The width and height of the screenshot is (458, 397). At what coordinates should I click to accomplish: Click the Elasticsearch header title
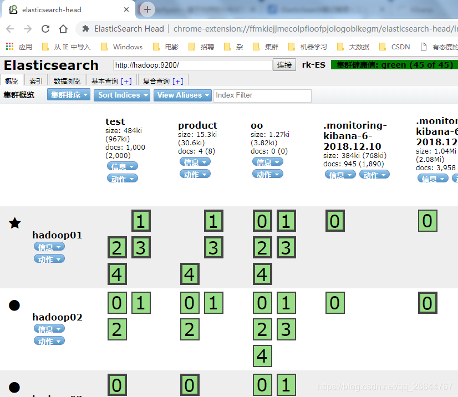(x=51, y=65)
